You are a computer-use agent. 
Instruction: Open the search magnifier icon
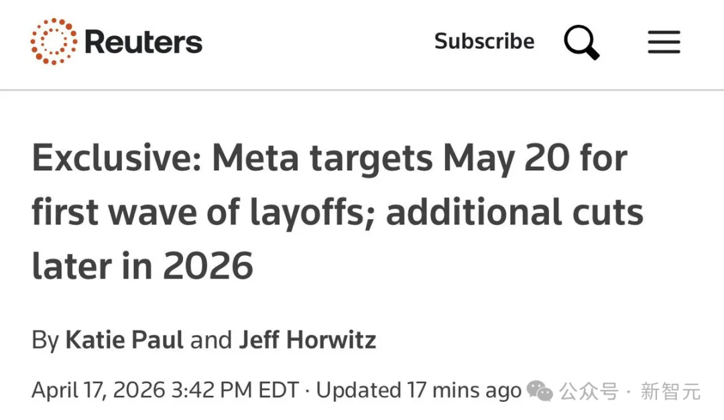(581, 42)
